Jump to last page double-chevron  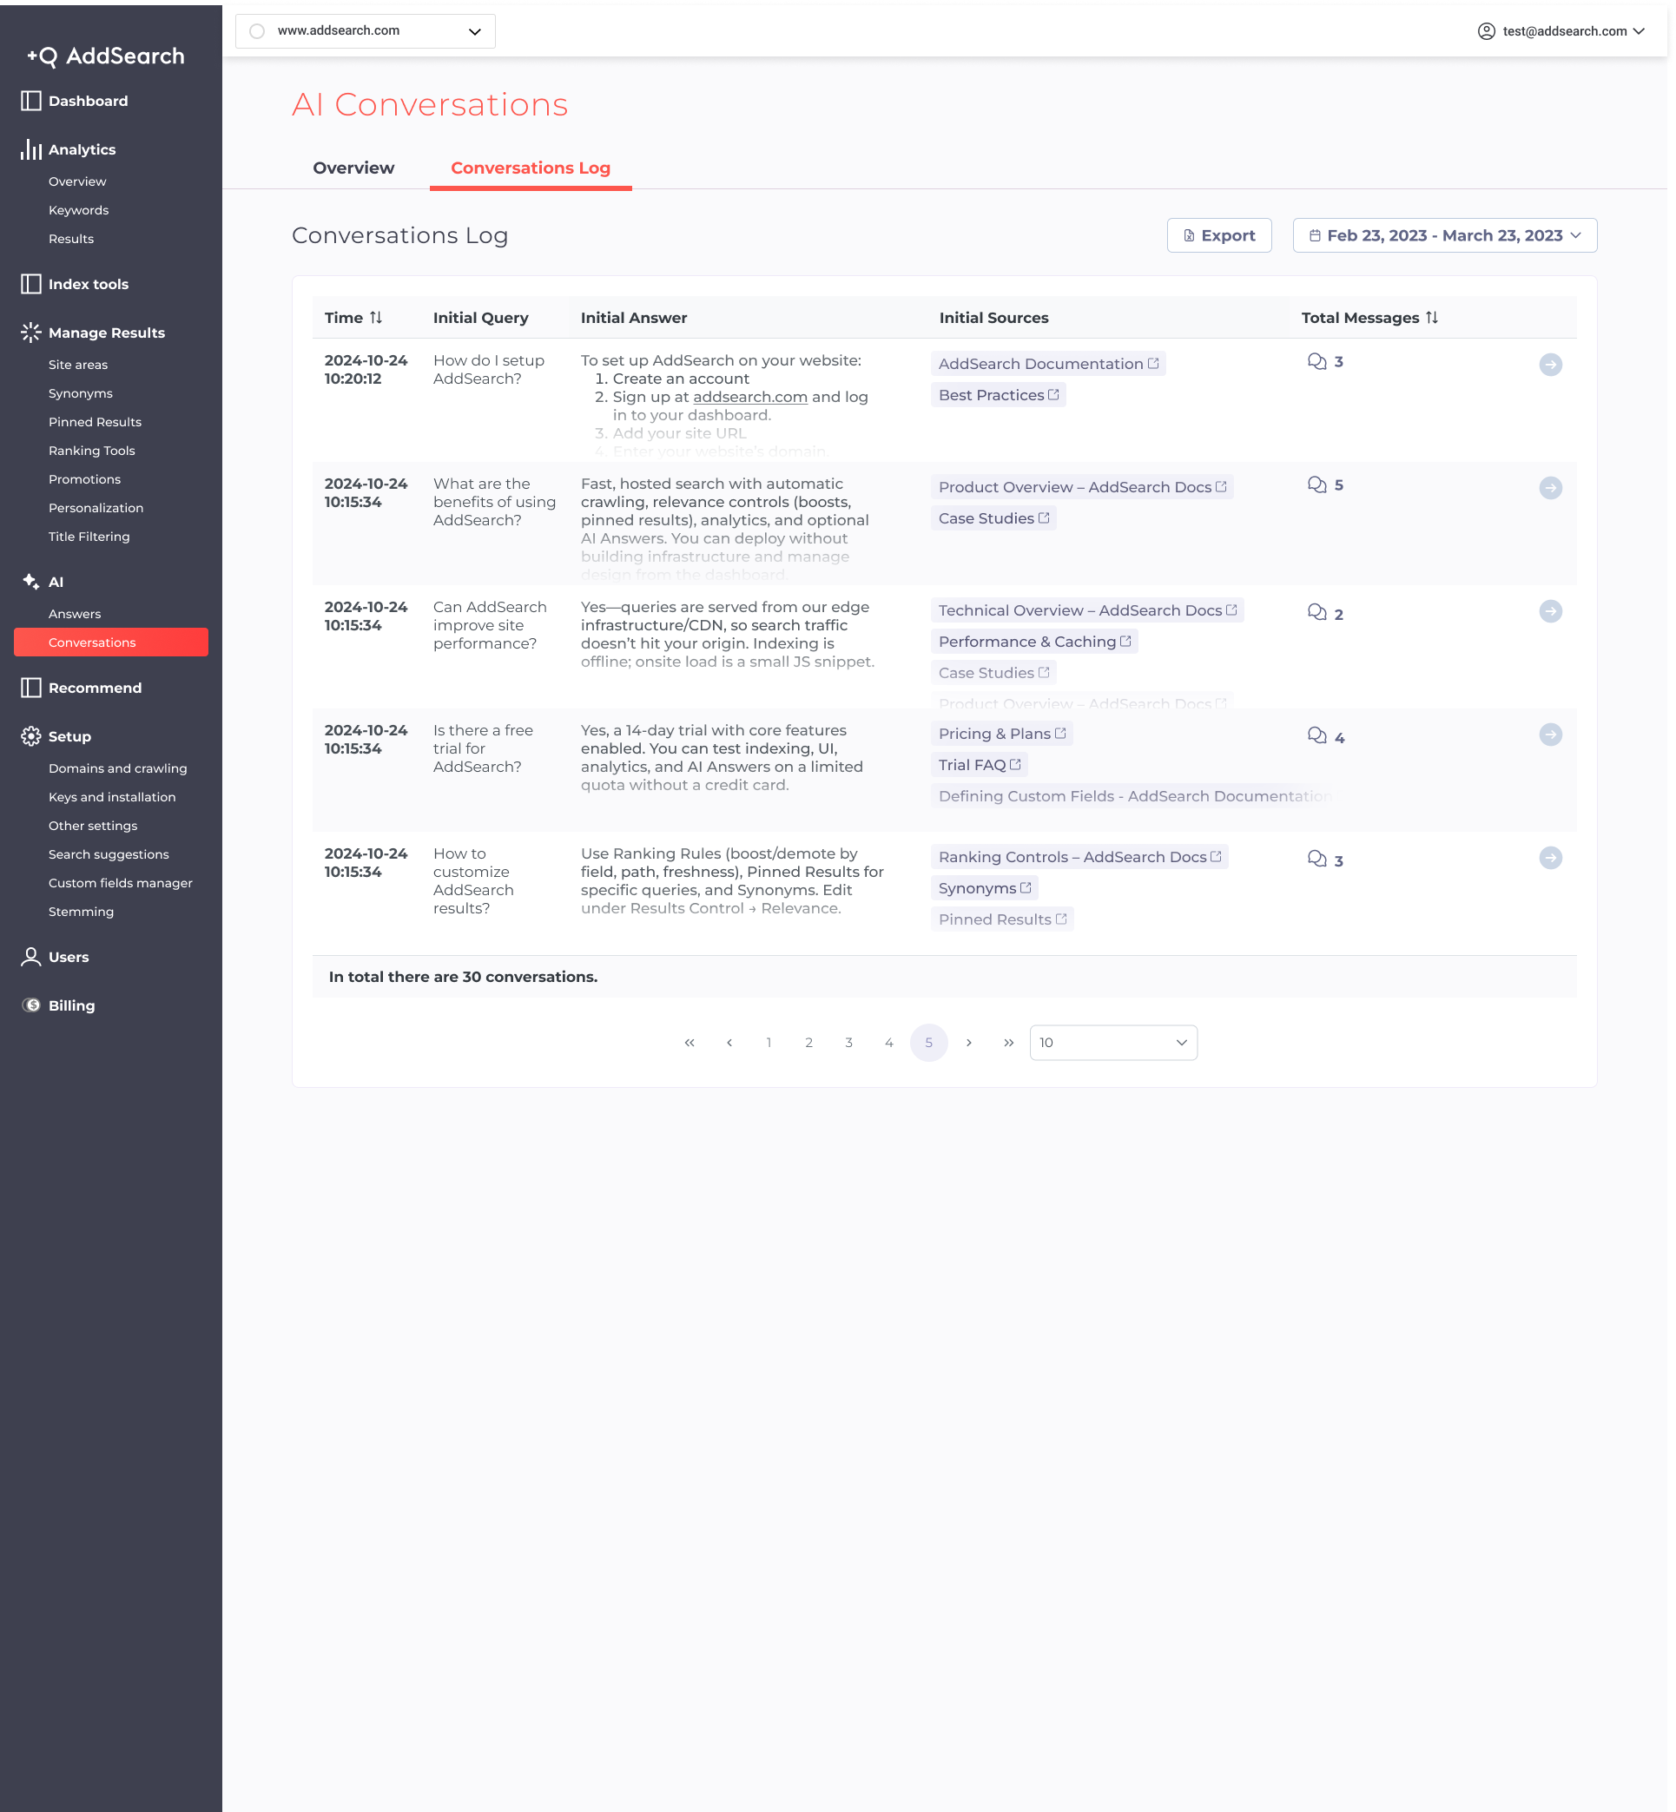1008,1043
